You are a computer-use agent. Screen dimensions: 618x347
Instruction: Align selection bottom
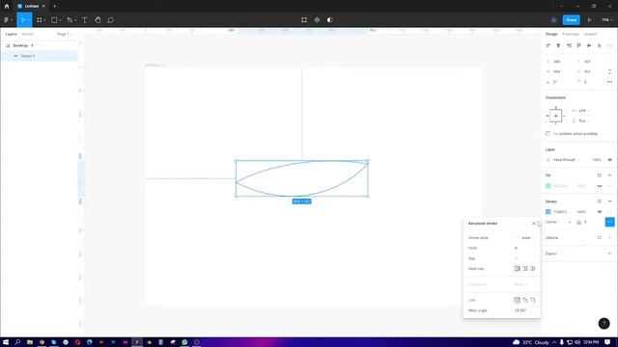point(599,45)
